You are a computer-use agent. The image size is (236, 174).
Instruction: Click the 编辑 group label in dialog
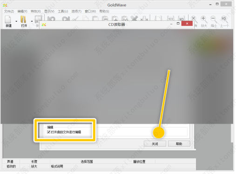50,127
